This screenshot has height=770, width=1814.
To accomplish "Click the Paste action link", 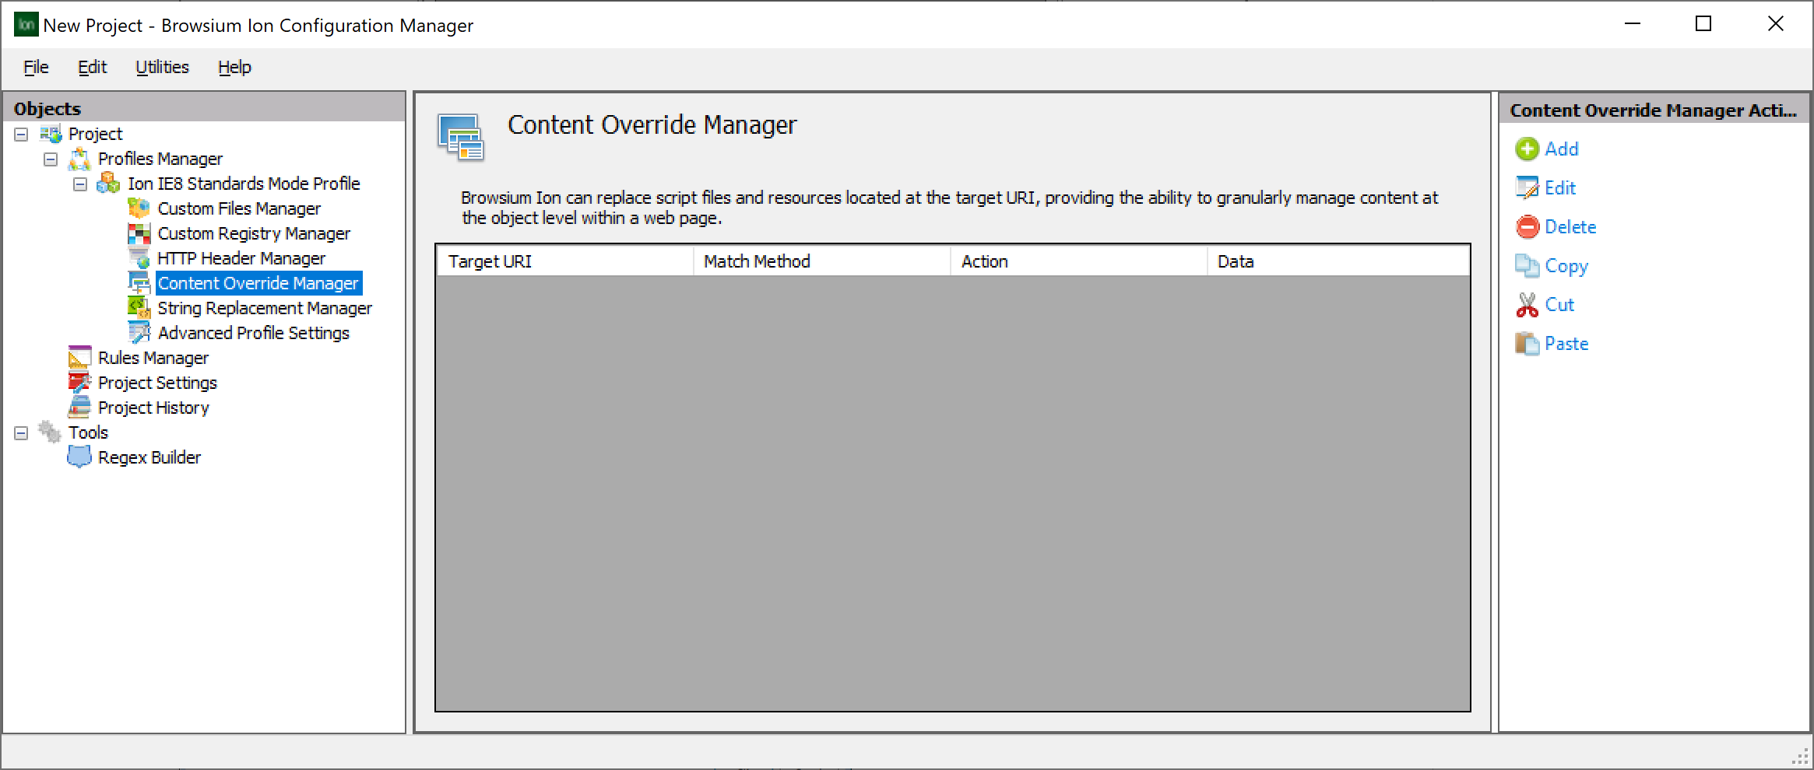I will point(1566,343).
